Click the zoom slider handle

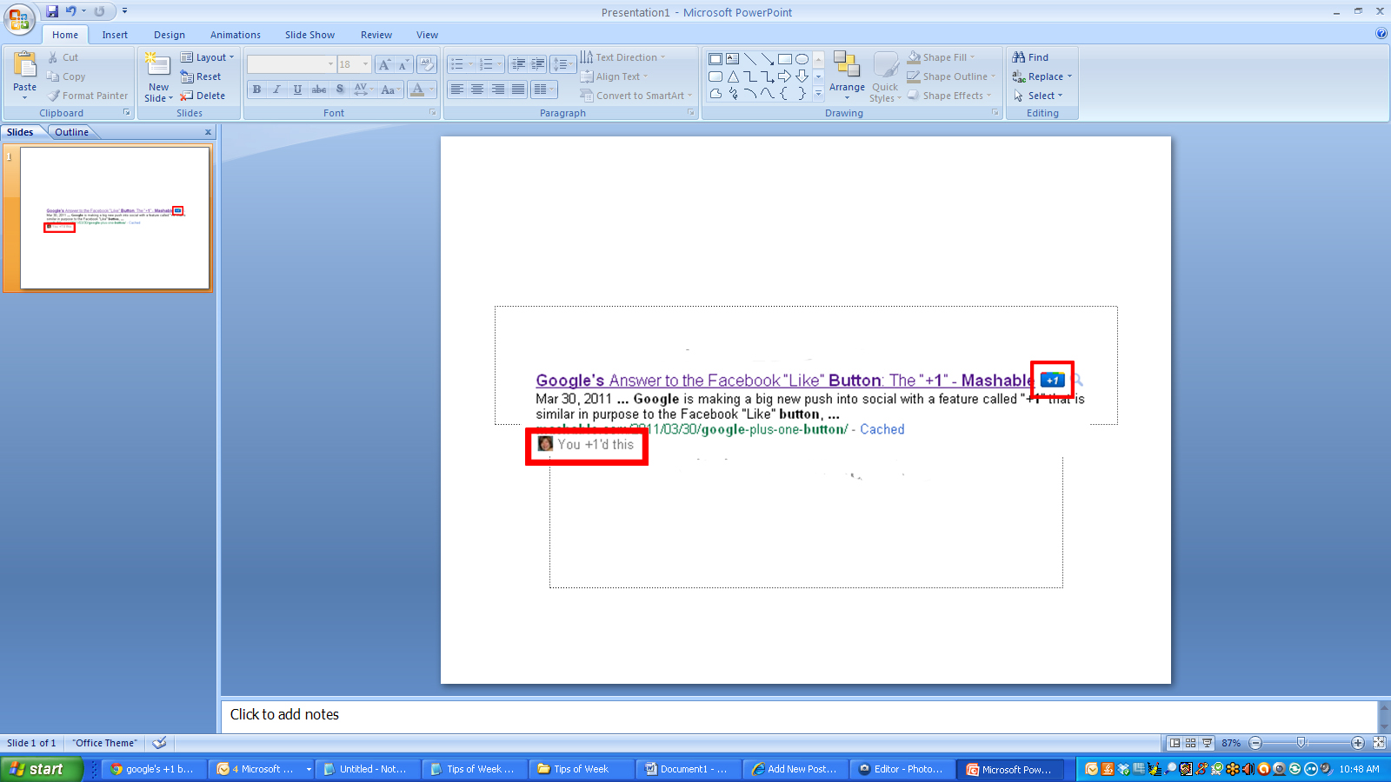[1301, 743]
